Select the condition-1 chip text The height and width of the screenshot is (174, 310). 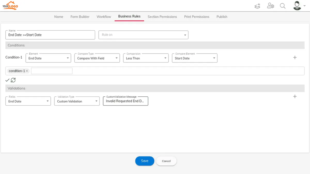17,71
